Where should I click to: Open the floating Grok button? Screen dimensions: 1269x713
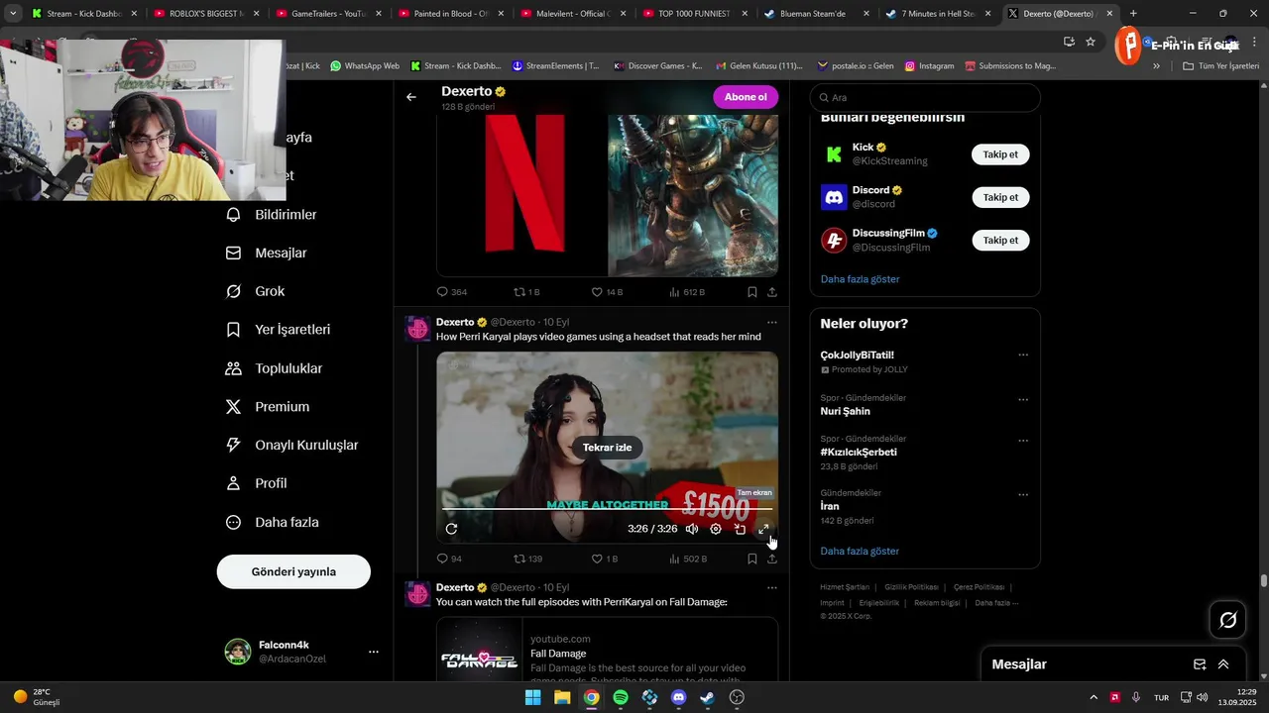click(x=1227, y=620)
